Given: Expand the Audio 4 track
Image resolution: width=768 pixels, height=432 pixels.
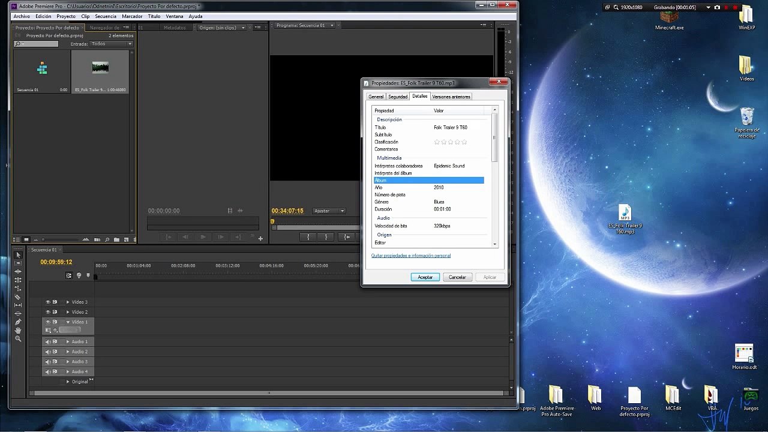Looking at the screenshot, I should click(68, 371).
